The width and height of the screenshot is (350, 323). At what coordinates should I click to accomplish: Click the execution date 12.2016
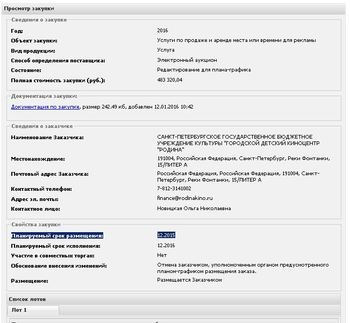pyautogui.click(x=166, y=246)
